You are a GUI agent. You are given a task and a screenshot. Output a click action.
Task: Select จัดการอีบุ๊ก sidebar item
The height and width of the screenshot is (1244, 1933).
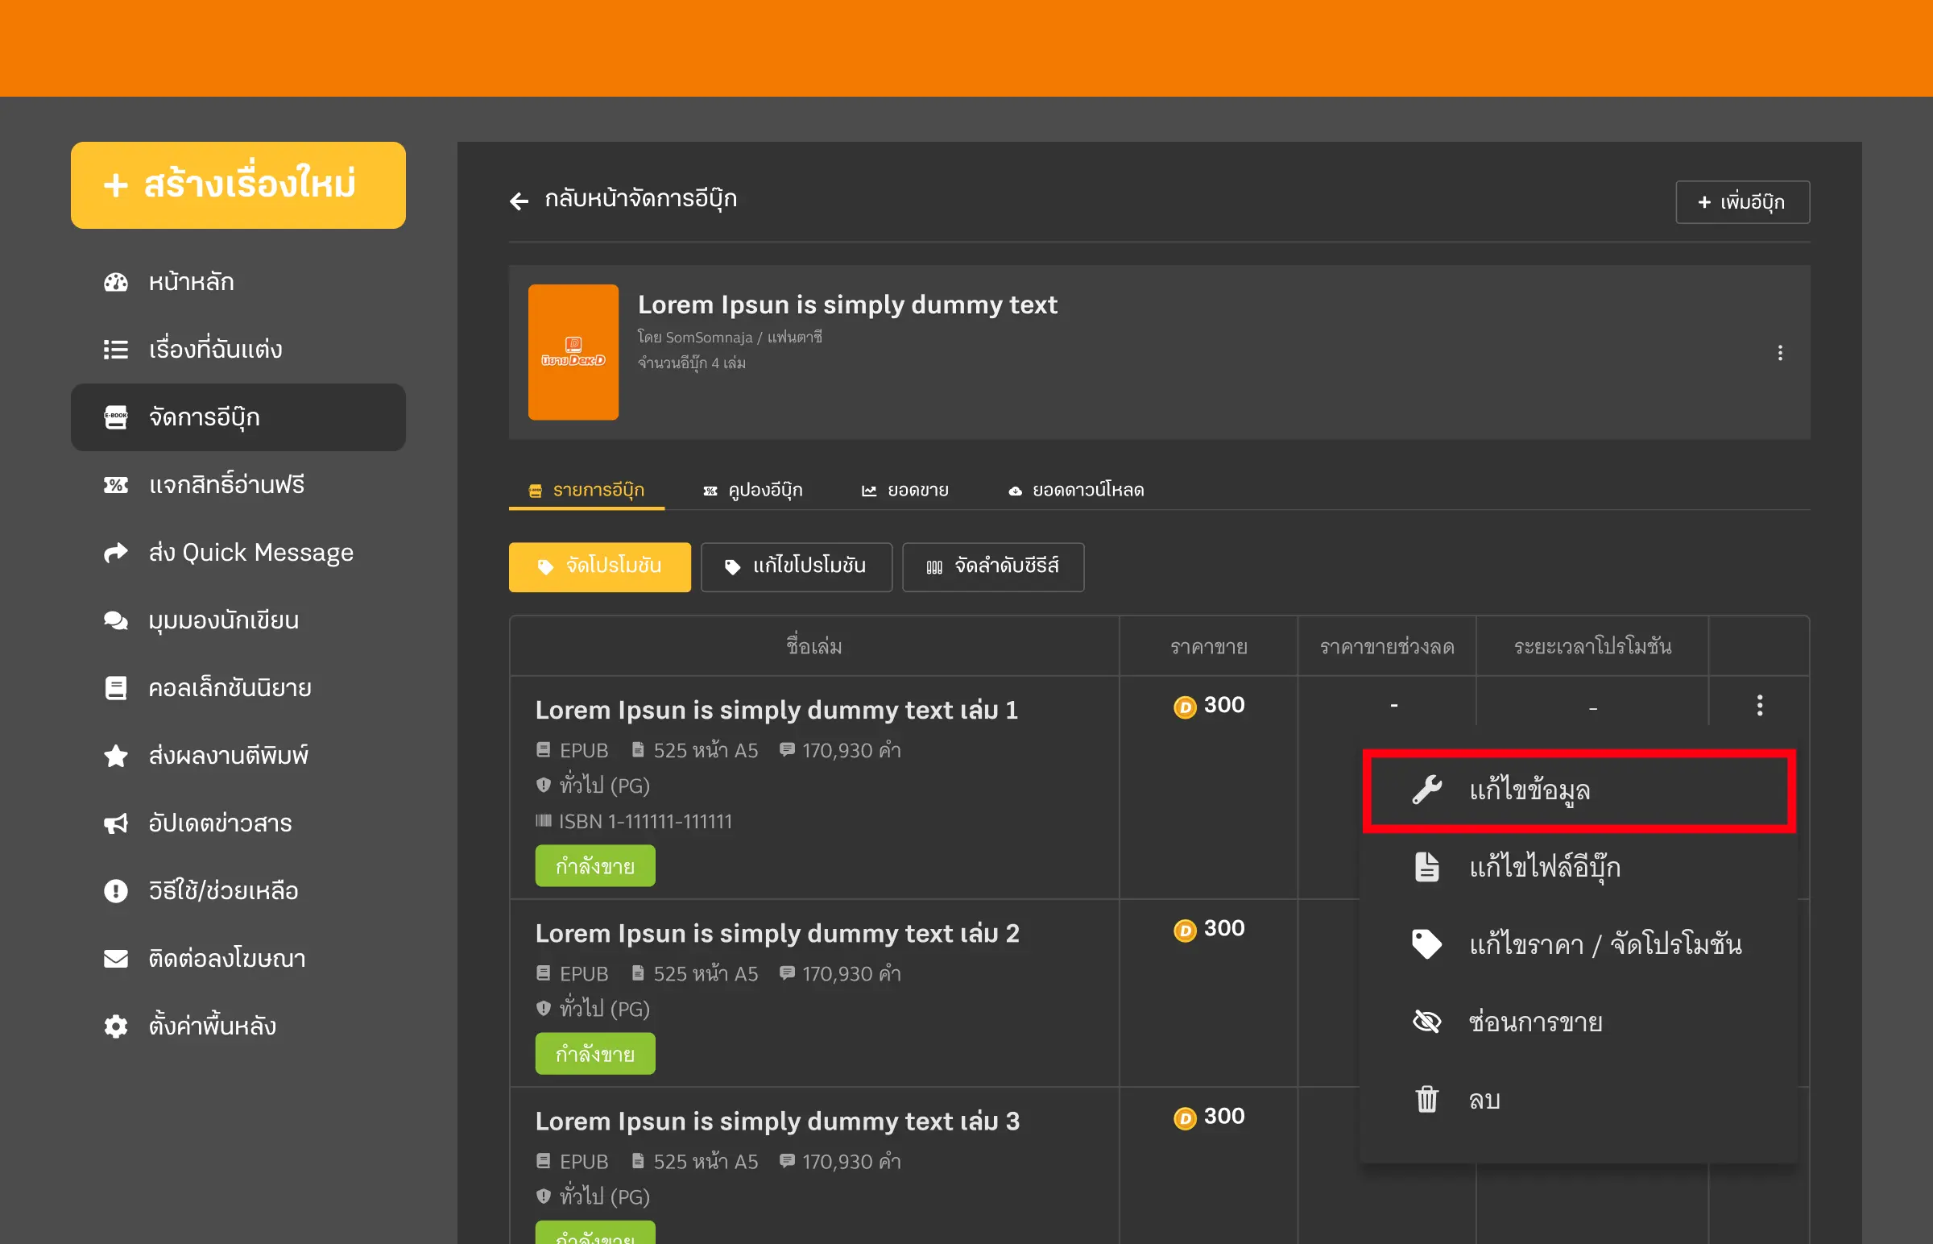click(x=238, y=417)
